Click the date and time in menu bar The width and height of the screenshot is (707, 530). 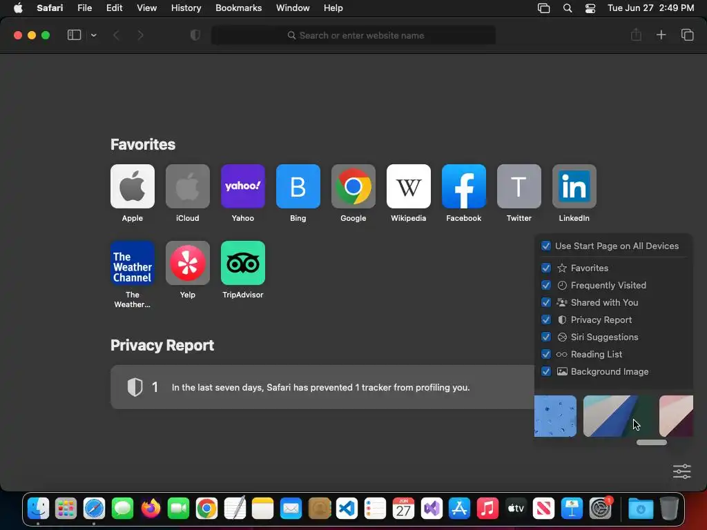click(650, 8)
